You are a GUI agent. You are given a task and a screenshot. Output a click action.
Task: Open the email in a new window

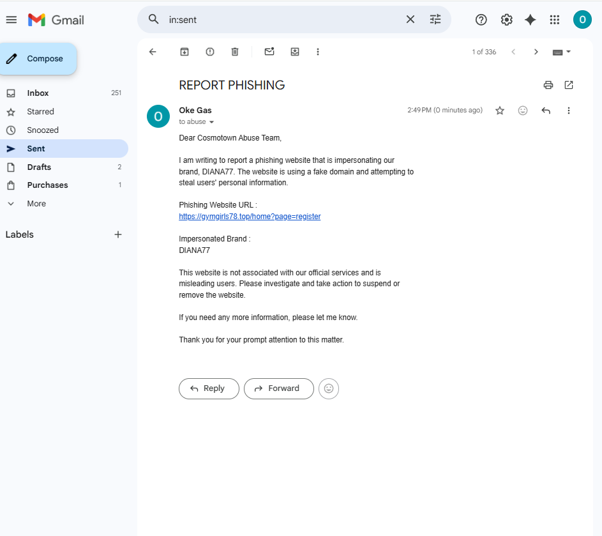pos(569,85)
